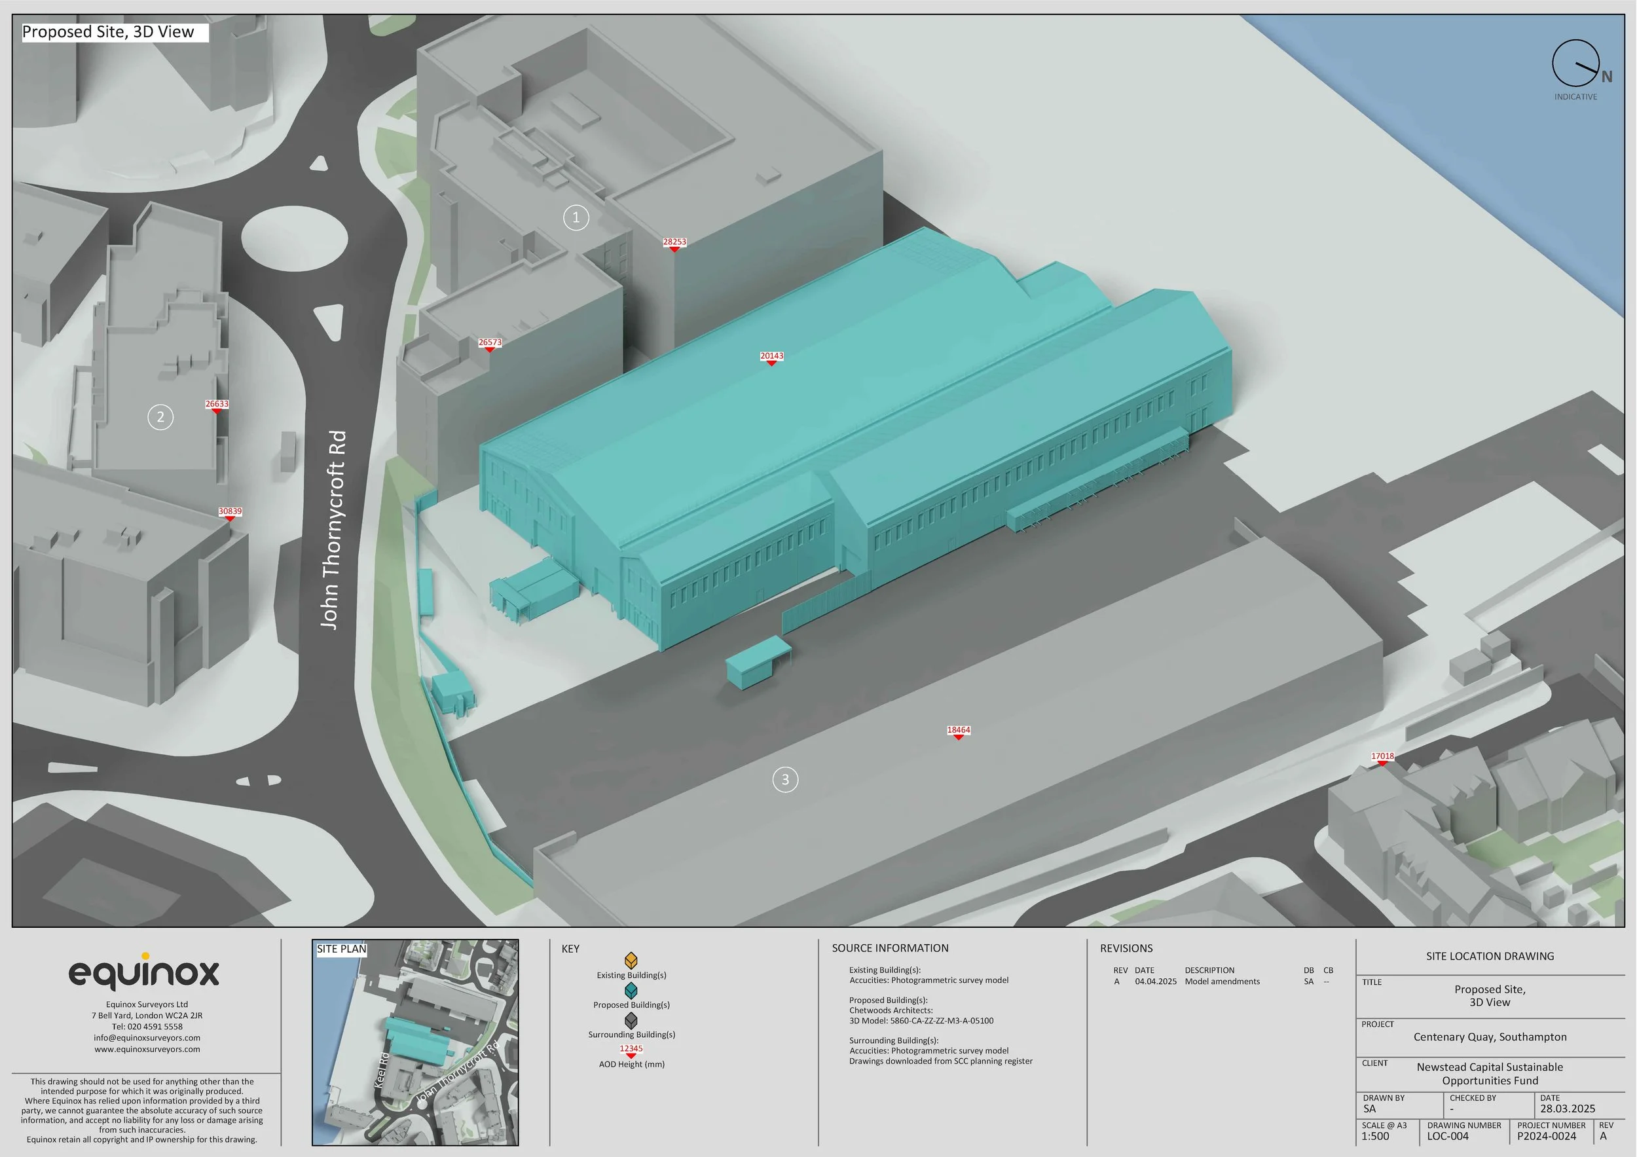This screenshot has height=1157, width=1637.
Task: Click the 20143 height marker on teal roof
Action: (x=771, y=357)
